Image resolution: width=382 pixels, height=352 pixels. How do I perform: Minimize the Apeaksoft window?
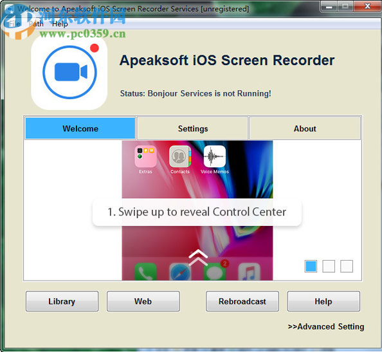click(329, 6)
